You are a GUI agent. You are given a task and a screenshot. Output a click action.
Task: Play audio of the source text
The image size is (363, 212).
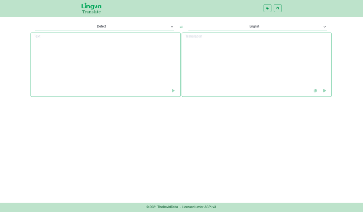(173, 90)
